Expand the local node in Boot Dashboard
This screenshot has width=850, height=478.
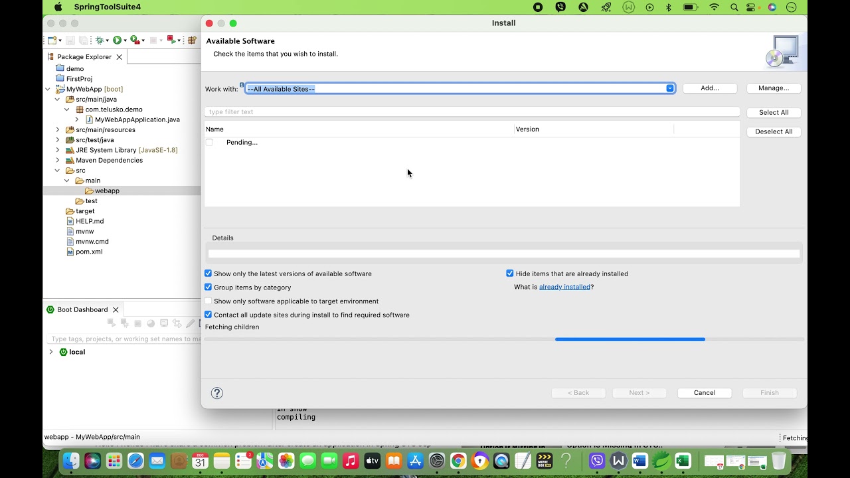tap(51, 352)
